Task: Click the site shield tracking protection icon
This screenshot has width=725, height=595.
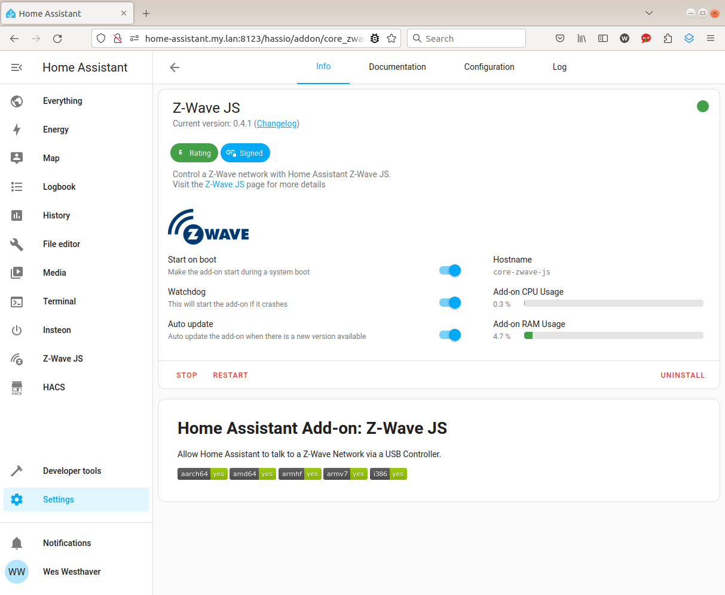Action: click(101, 38)
